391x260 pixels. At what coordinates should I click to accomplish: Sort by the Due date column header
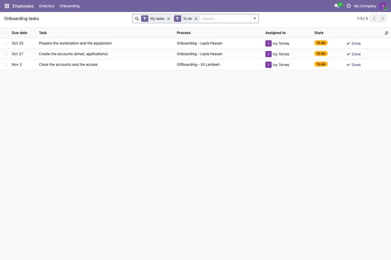click(20, 33)
